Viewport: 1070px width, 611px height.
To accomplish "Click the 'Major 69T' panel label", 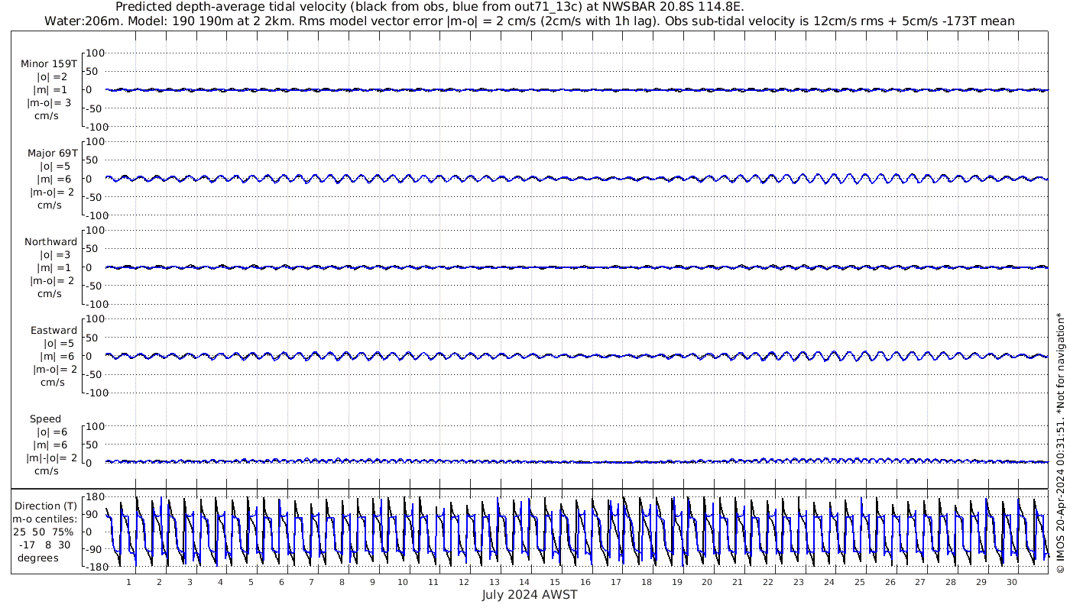I will [x=52, y=153].
